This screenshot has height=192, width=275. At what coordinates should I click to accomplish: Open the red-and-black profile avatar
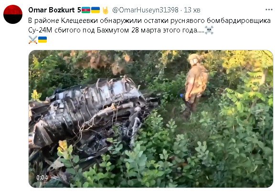point(13,14)
